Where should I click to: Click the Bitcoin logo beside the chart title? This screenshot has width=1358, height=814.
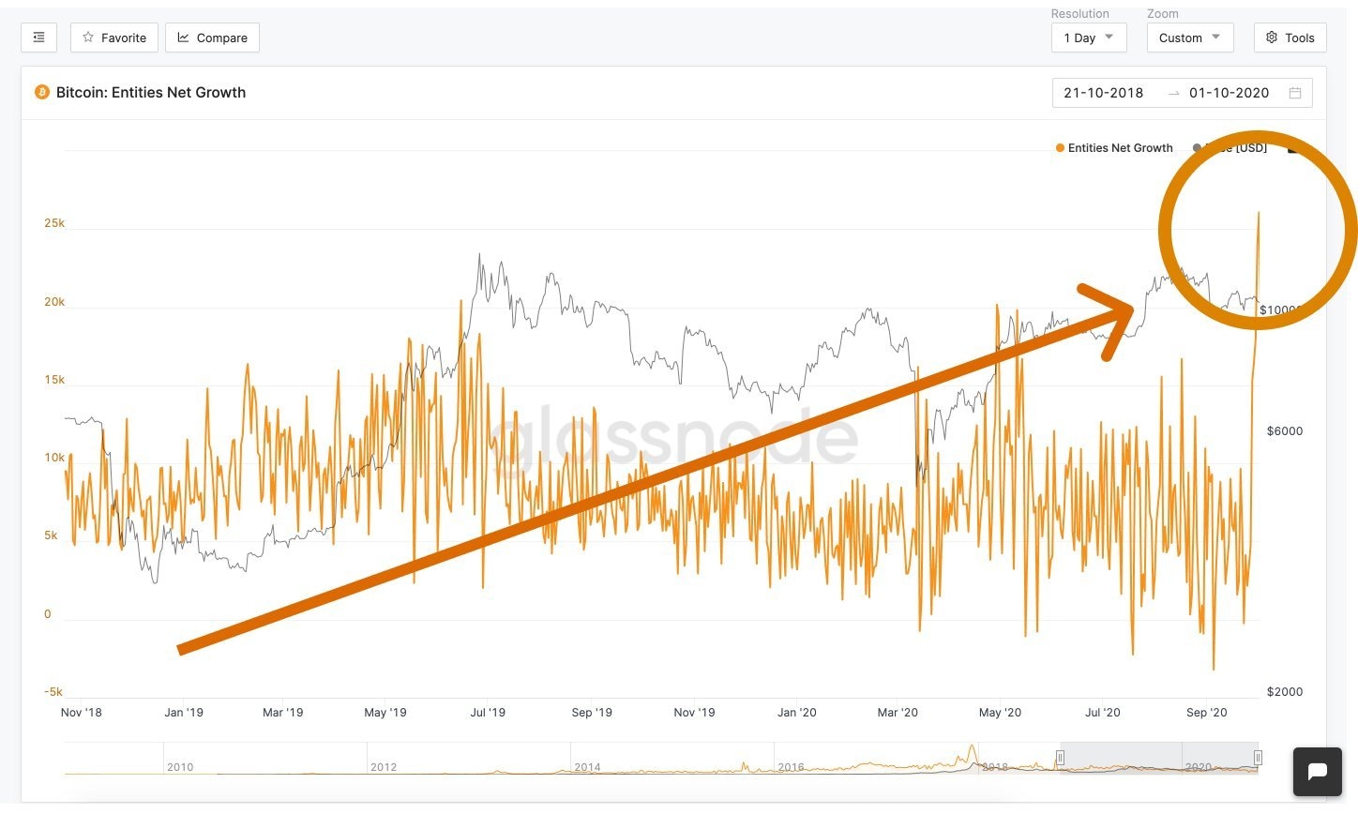pos(42,92)
